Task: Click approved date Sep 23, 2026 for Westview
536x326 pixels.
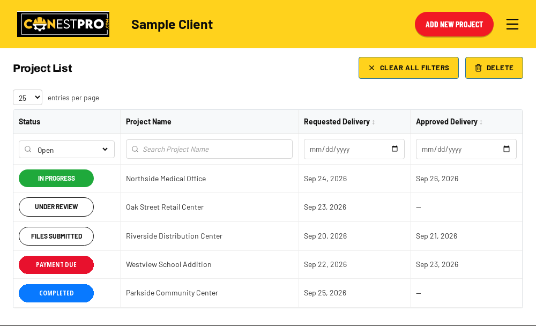Action: [437, 264]
